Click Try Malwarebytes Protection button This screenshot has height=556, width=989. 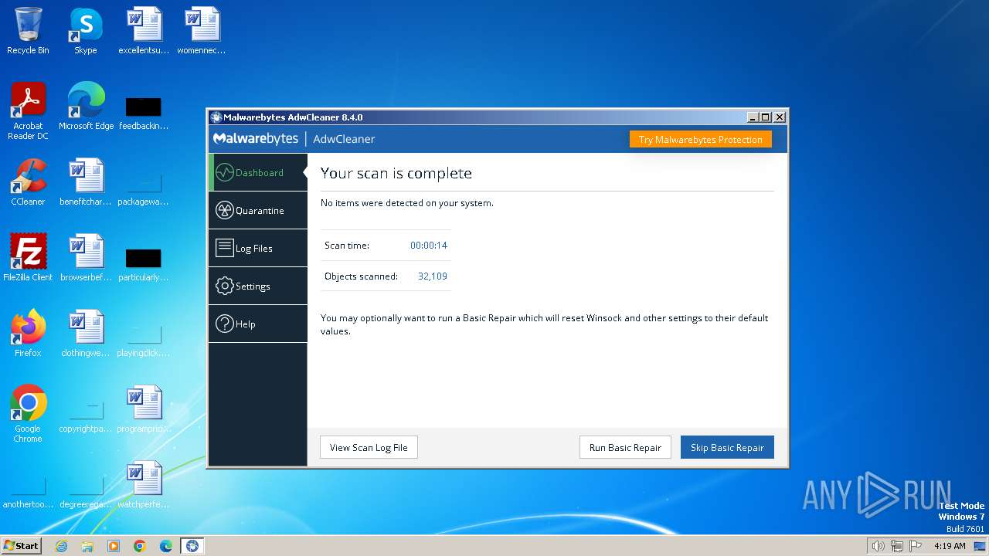click(x=700, y=139)
